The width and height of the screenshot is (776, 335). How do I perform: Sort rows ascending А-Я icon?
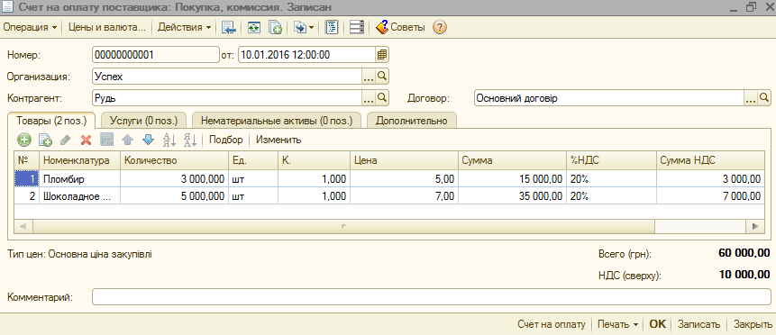(x=169, y=140)
